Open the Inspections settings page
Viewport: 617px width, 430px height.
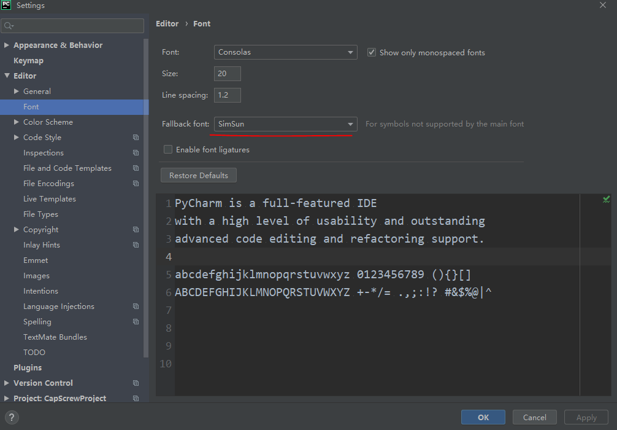coord(44,153)
